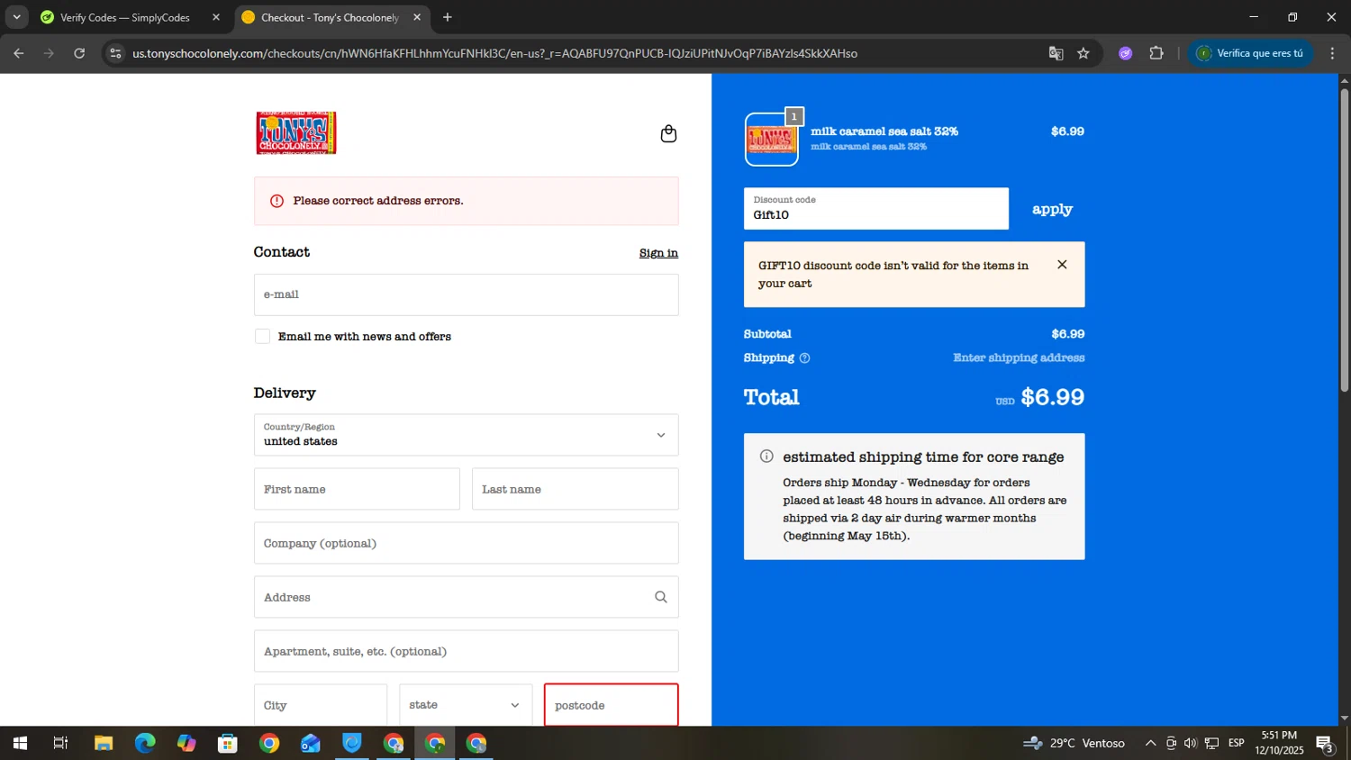Focus the Apartment, suite, etc. field
The image size is (1351, 760).
tap(466, 651)
